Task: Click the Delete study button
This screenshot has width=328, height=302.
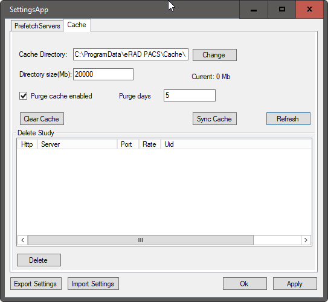Action: [x=39, y=260]
